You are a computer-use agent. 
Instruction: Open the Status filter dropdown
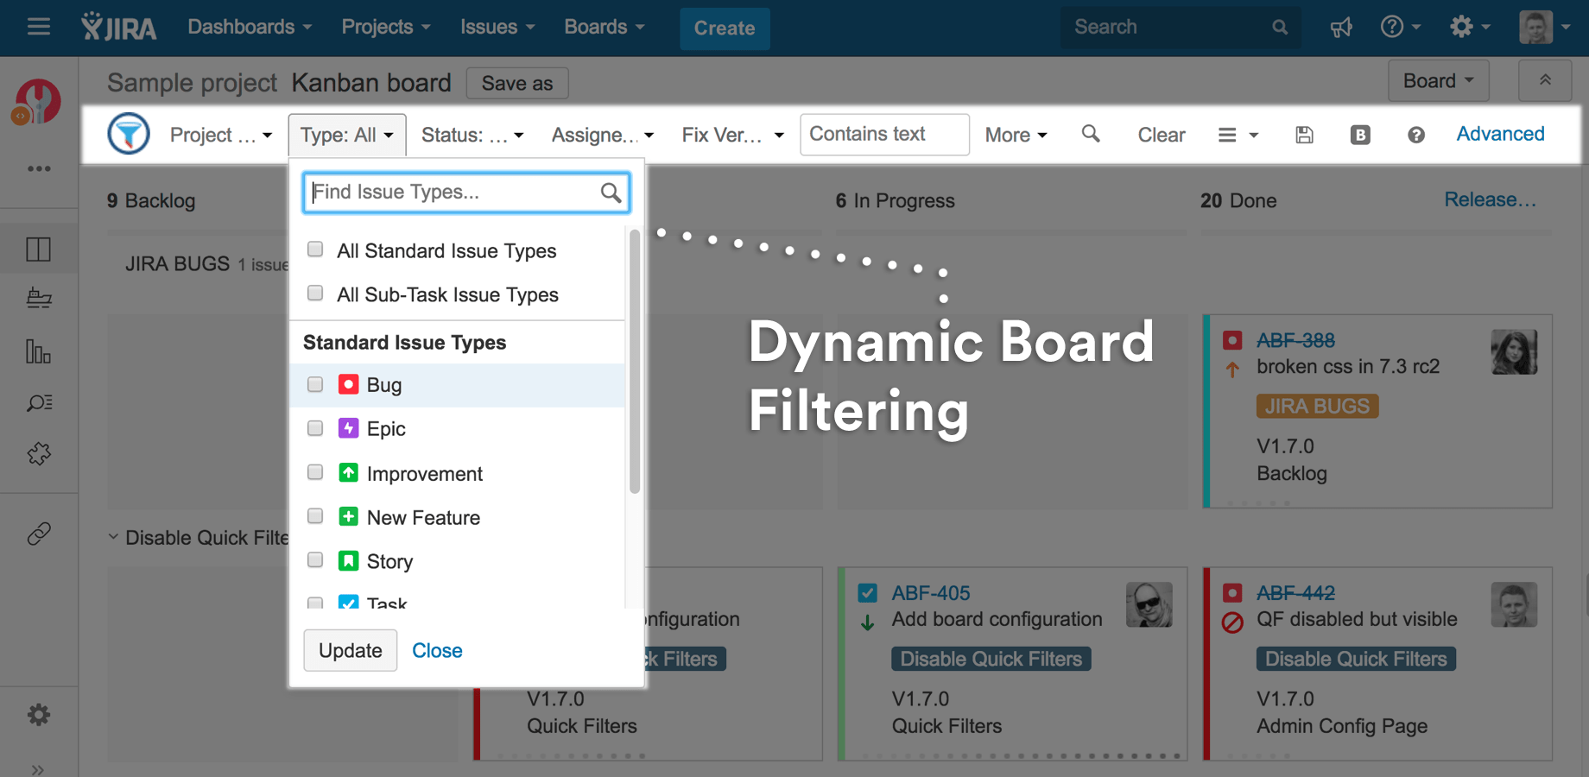(x=472, y=135)
